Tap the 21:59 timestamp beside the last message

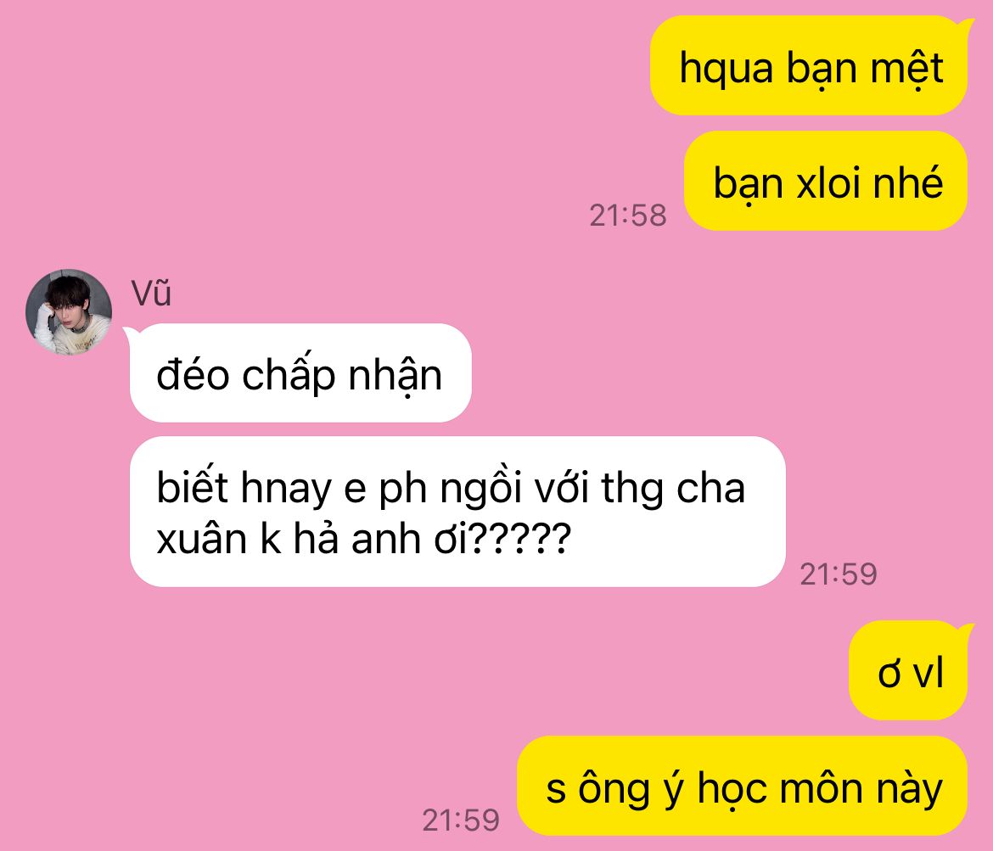[461, 820]
